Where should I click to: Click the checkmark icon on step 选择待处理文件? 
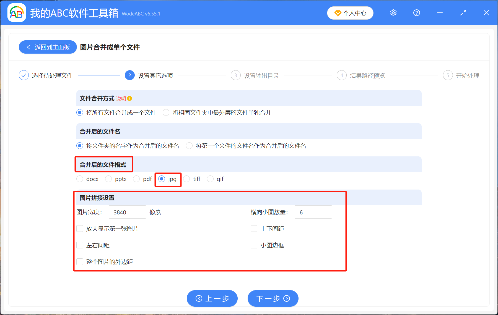pyautogui.click(x=24, y=75)
